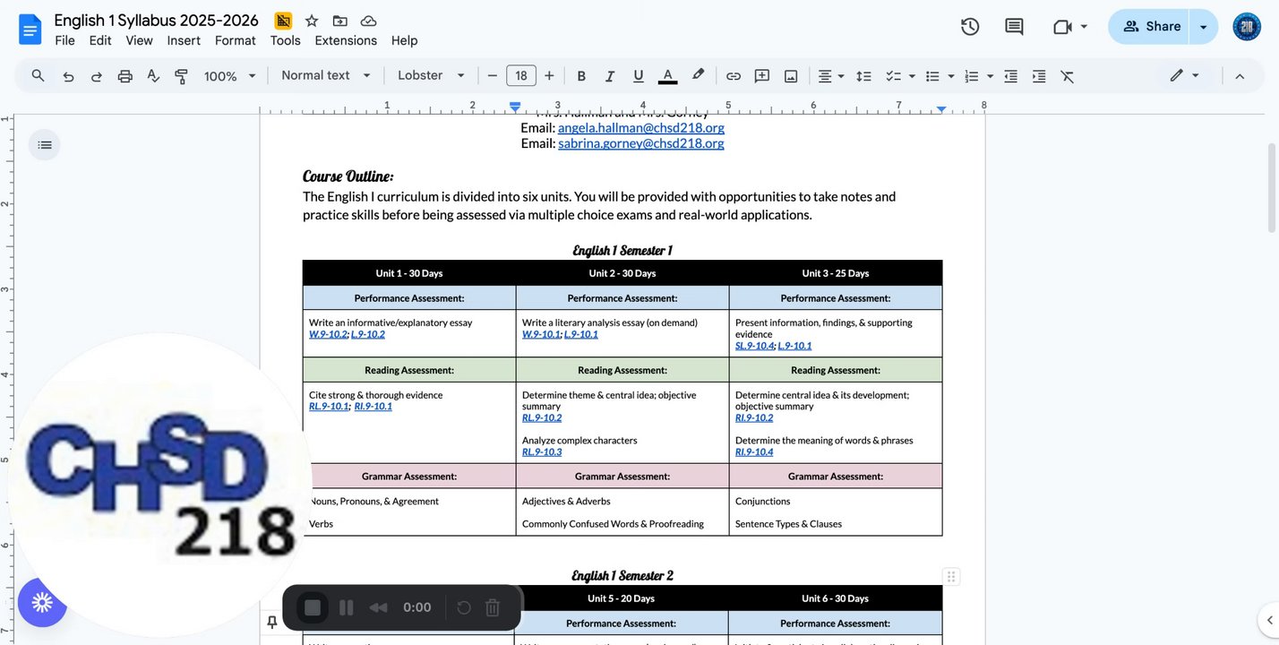Collapse the menus with the chevron
Image resolution: width=1279 pixels, height=645 pixels.
coord(1240,76)
